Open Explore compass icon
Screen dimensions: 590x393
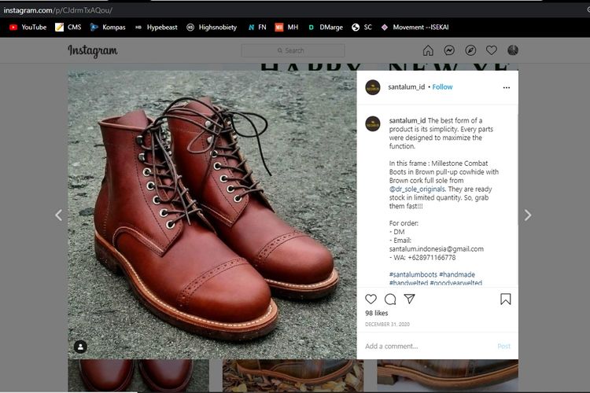(x=470, y=50)
